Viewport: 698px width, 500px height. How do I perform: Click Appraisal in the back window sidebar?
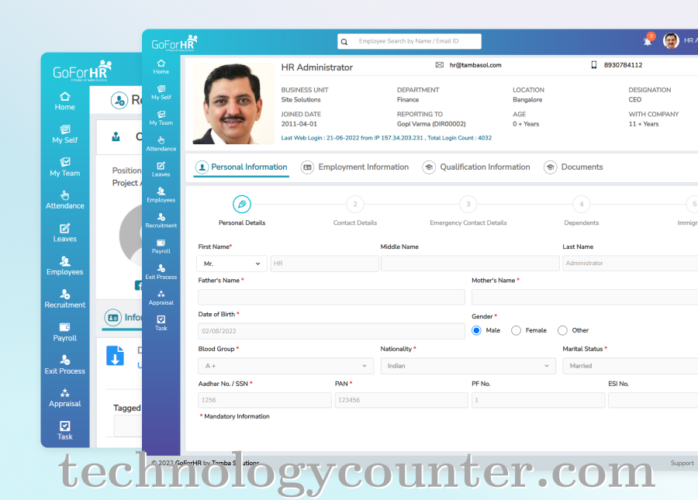point(65,398)
